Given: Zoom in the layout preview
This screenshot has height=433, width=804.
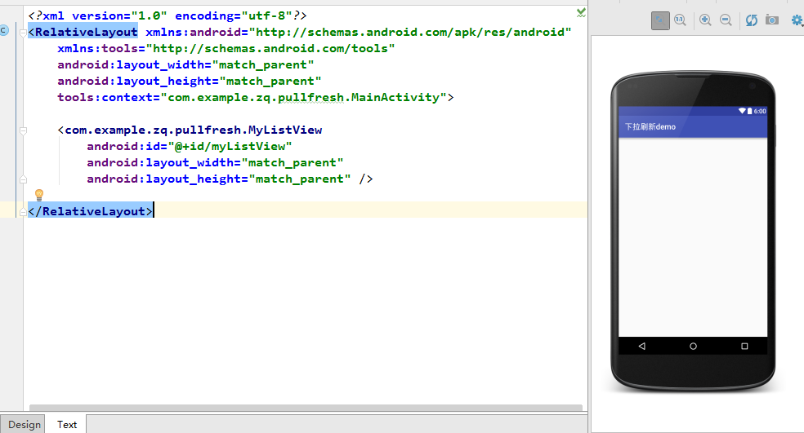Looking at the screenshot, I should [706, 20].
